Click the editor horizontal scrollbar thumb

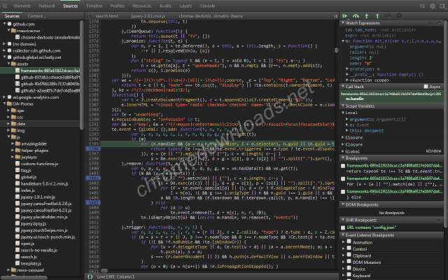pyautogui.click(x=104, y=270)
